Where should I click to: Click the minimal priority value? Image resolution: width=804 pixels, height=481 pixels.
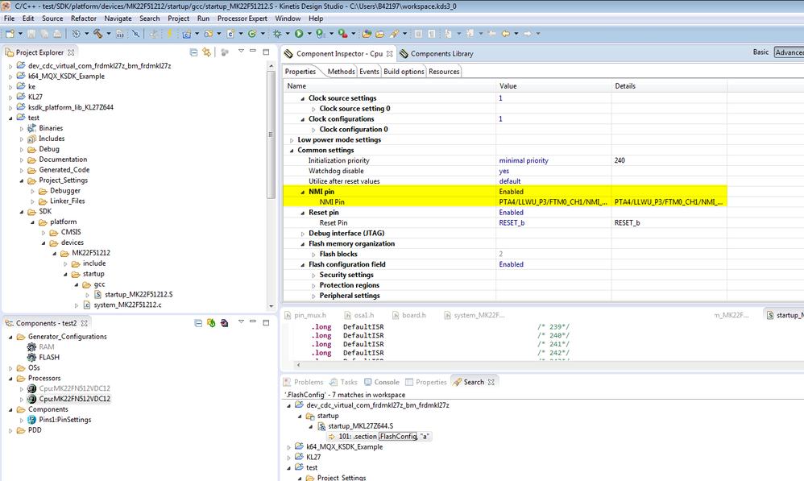click(x=524, y=160)
